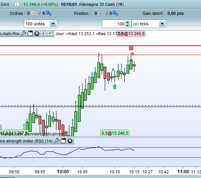
Task: Click the red X marker on the chart
Action: coord(131,48)
